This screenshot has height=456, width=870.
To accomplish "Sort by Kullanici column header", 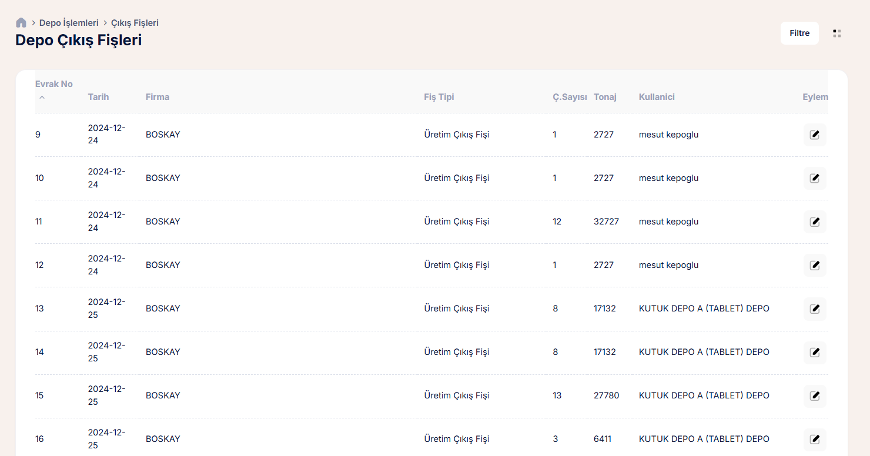I will tap(657, 97).
